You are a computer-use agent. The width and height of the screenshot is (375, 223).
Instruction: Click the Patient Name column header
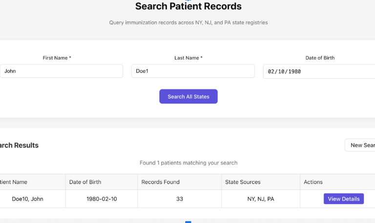[14, 182]
